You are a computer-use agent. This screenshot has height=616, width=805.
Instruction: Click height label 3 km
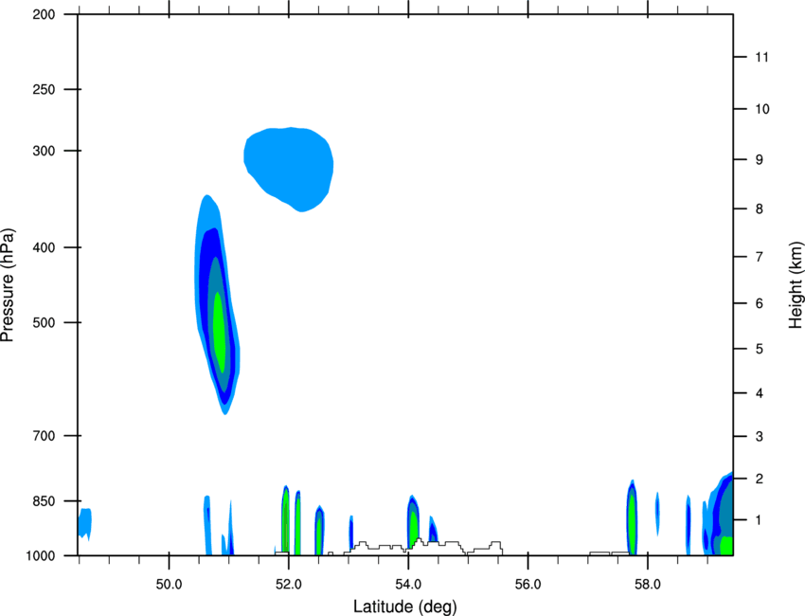[760, 437]
